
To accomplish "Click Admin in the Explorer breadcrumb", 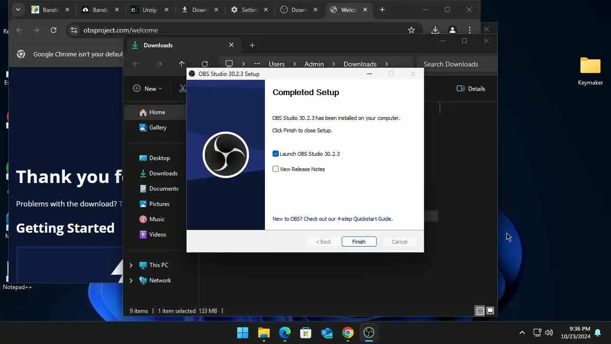I will pyautogui.click(x=314, y=64).
